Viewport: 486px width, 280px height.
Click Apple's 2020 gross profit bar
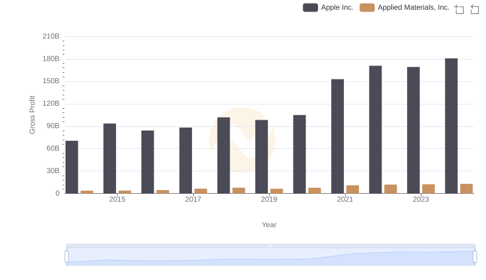299,154
